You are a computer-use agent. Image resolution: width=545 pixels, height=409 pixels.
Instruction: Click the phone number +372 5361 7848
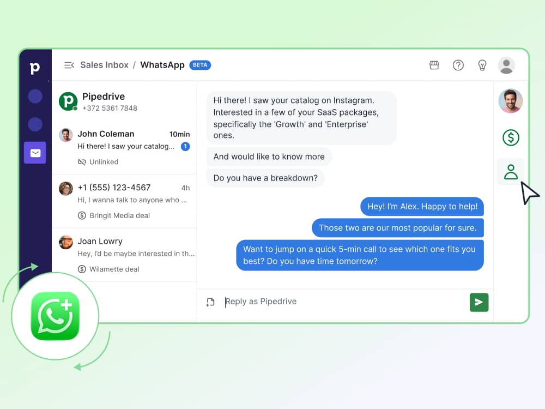pos(110,108)
